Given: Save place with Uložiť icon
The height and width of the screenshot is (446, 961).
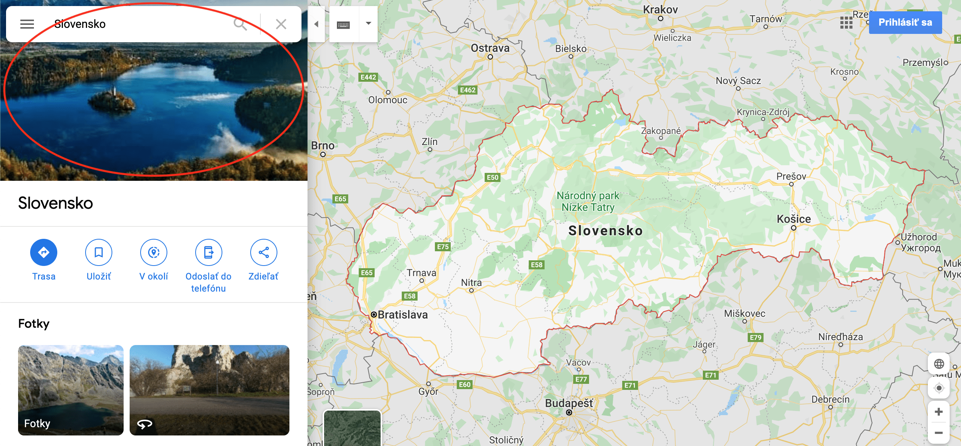Looking at the screenshot, I should (99, 252).
